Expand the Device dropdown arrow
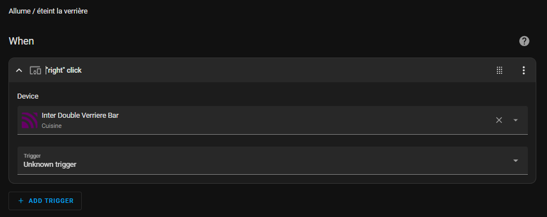 click(x=515, y=120)
